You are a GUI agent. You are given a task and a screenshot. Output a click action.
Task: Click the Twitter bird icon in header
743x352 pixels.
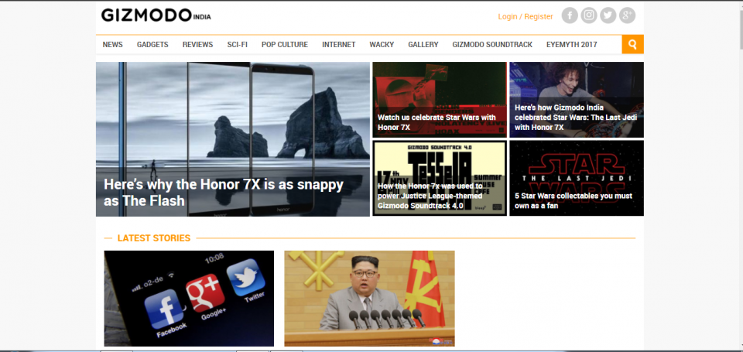click(608, 15)
